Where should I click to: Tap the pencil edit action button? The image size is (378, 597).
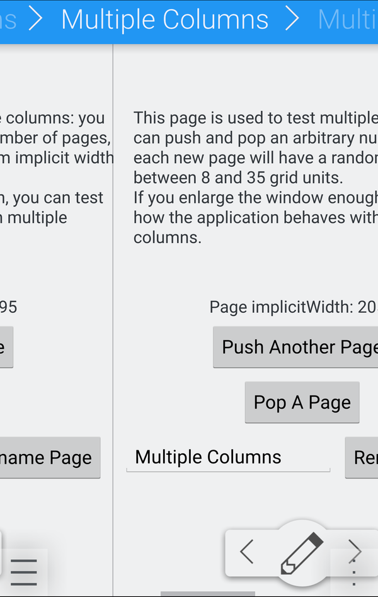coord(302,552)
